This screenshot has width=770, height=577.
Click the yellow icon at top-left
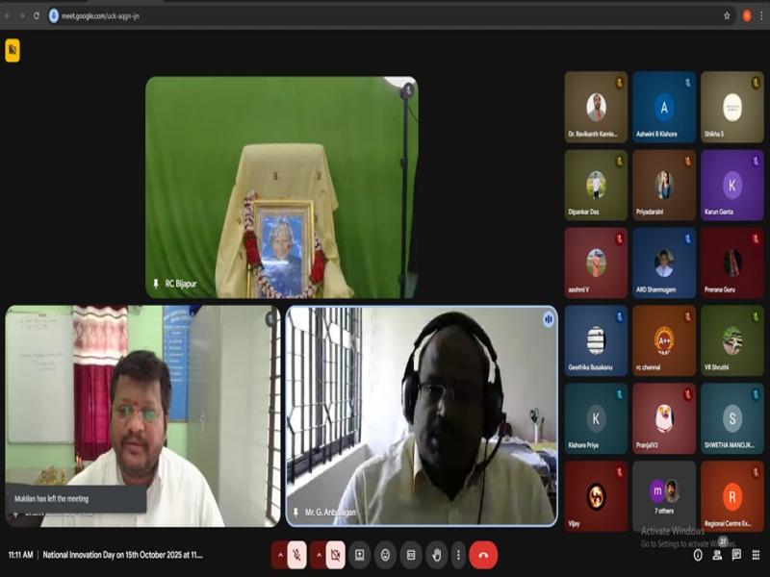pos(13,50)
